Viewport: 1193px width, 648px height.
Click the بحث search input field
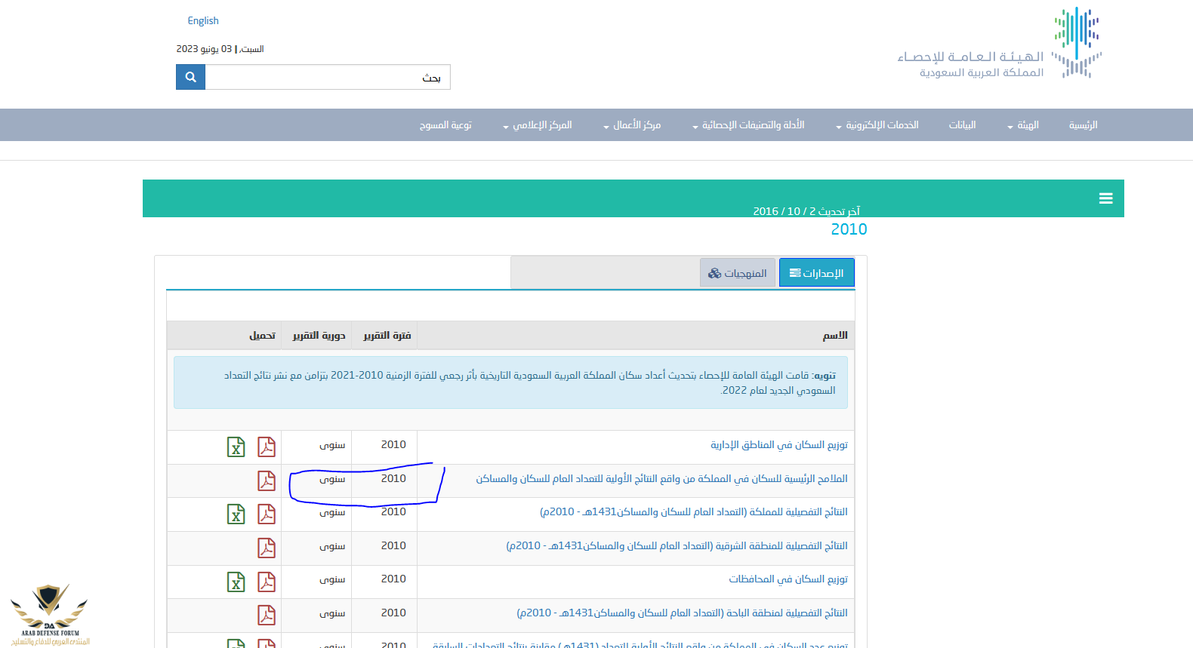tap(328, 77)
